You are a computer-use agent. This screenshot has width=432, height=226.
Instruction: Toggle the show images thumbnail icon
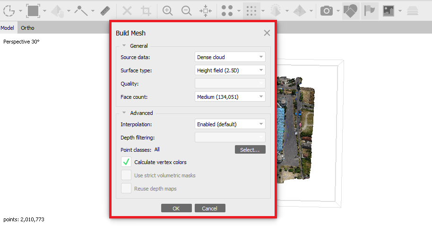pyautogui.click(x=388, y=11)
